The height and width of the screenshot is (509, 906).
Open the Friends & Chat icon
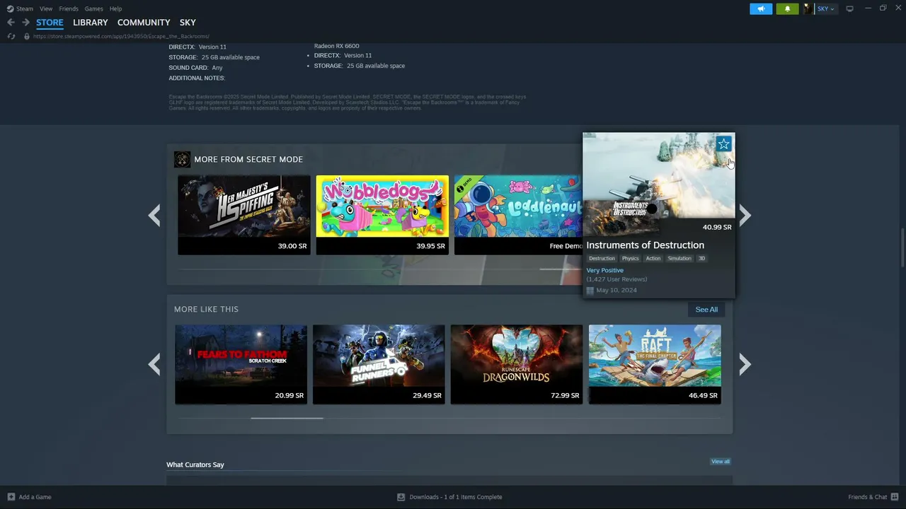[x=895, y=497]
